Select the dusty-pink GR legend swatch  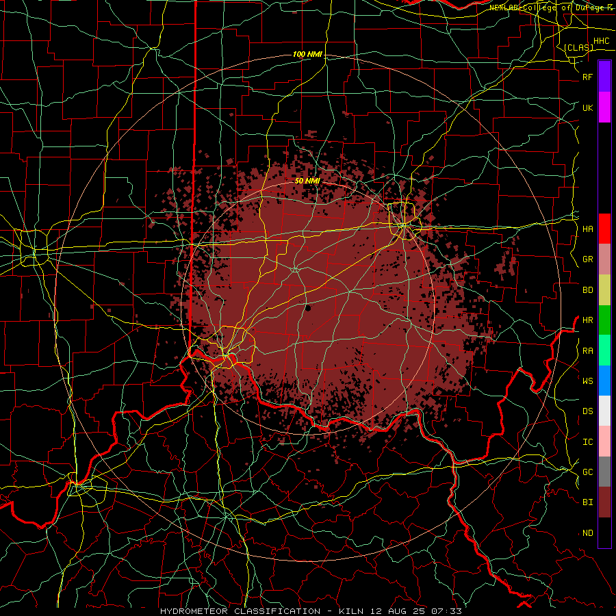[604, 259]
